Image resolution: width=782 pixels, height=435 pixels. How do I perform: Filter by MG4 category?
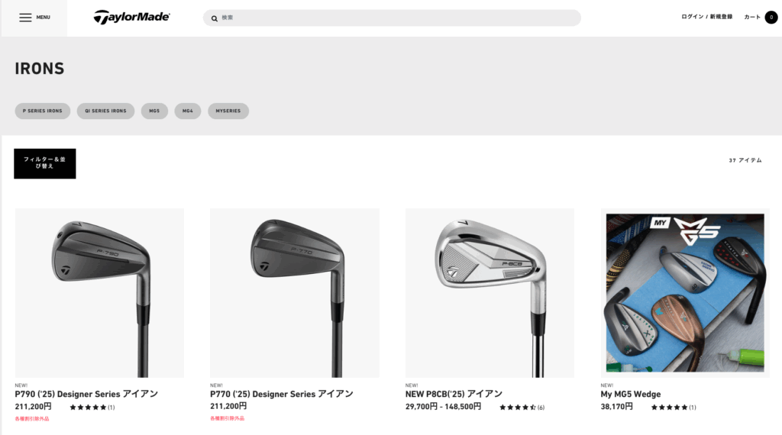[187, 111]
